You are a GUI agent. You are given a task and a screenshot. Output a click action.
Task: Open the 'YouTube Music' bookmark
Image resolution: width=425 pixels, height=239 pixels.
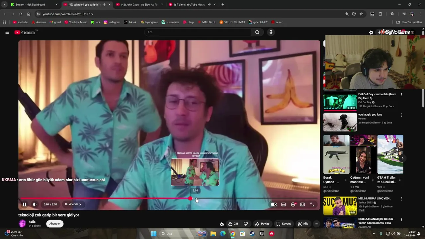point(76,22)
